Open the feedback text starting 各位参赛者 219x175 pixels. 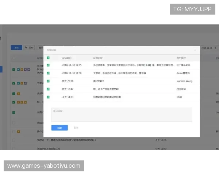point(134,65)
